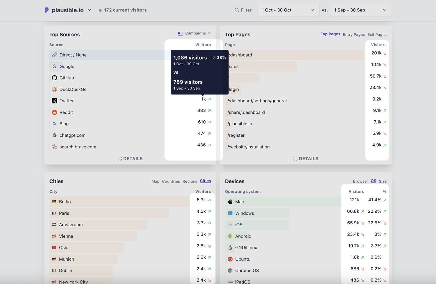Click the DuckDuckGo source icon

pos(55,89)
